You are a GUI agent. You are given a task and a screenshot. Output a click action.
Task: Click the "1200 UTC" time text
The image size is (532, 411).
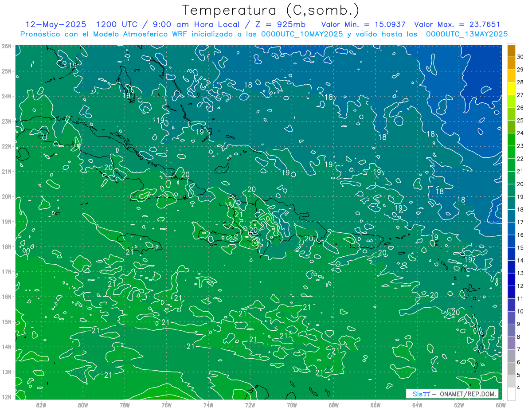(117, 24)
